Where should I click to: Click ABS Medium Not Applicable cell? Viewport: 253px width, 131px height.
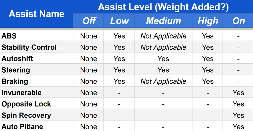(x=163, y=36)
